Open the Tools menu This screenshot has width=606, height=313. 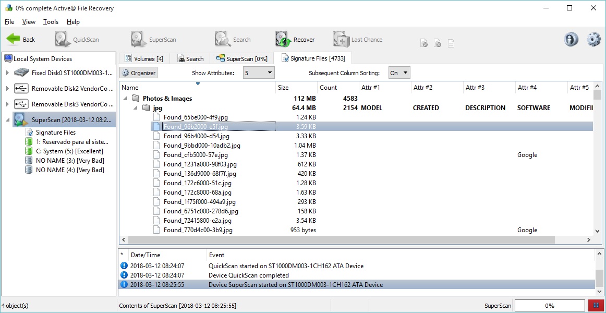(51, 22)
